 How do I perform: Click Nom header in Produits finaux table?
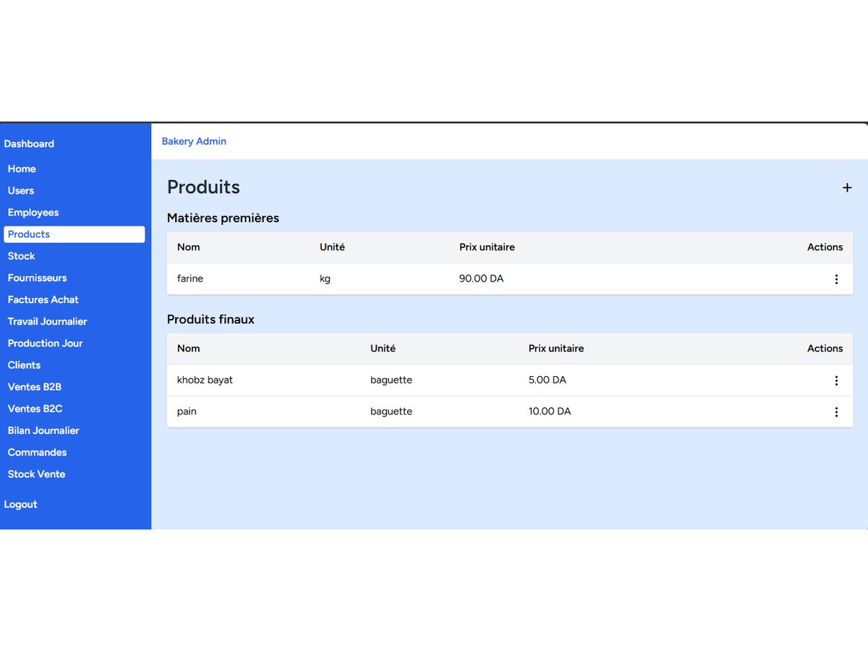pos(189,349)
